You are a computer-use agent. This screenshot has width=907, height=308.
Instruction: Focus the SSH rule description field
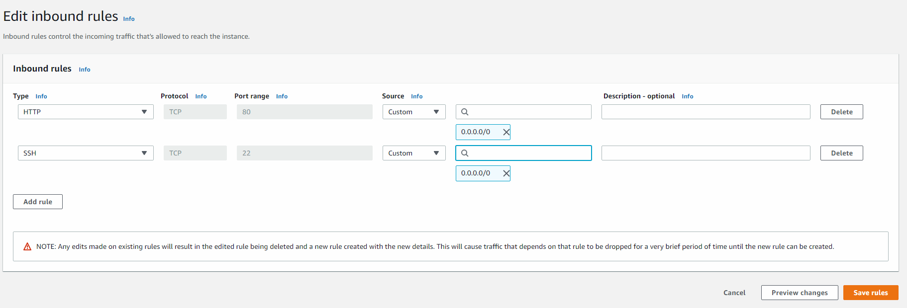point(705,153)
